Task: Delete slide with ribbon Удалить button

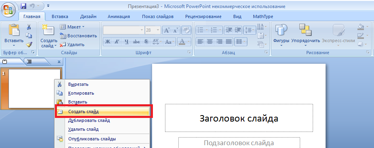Action: pyautogui.click(x=72, y=45)
